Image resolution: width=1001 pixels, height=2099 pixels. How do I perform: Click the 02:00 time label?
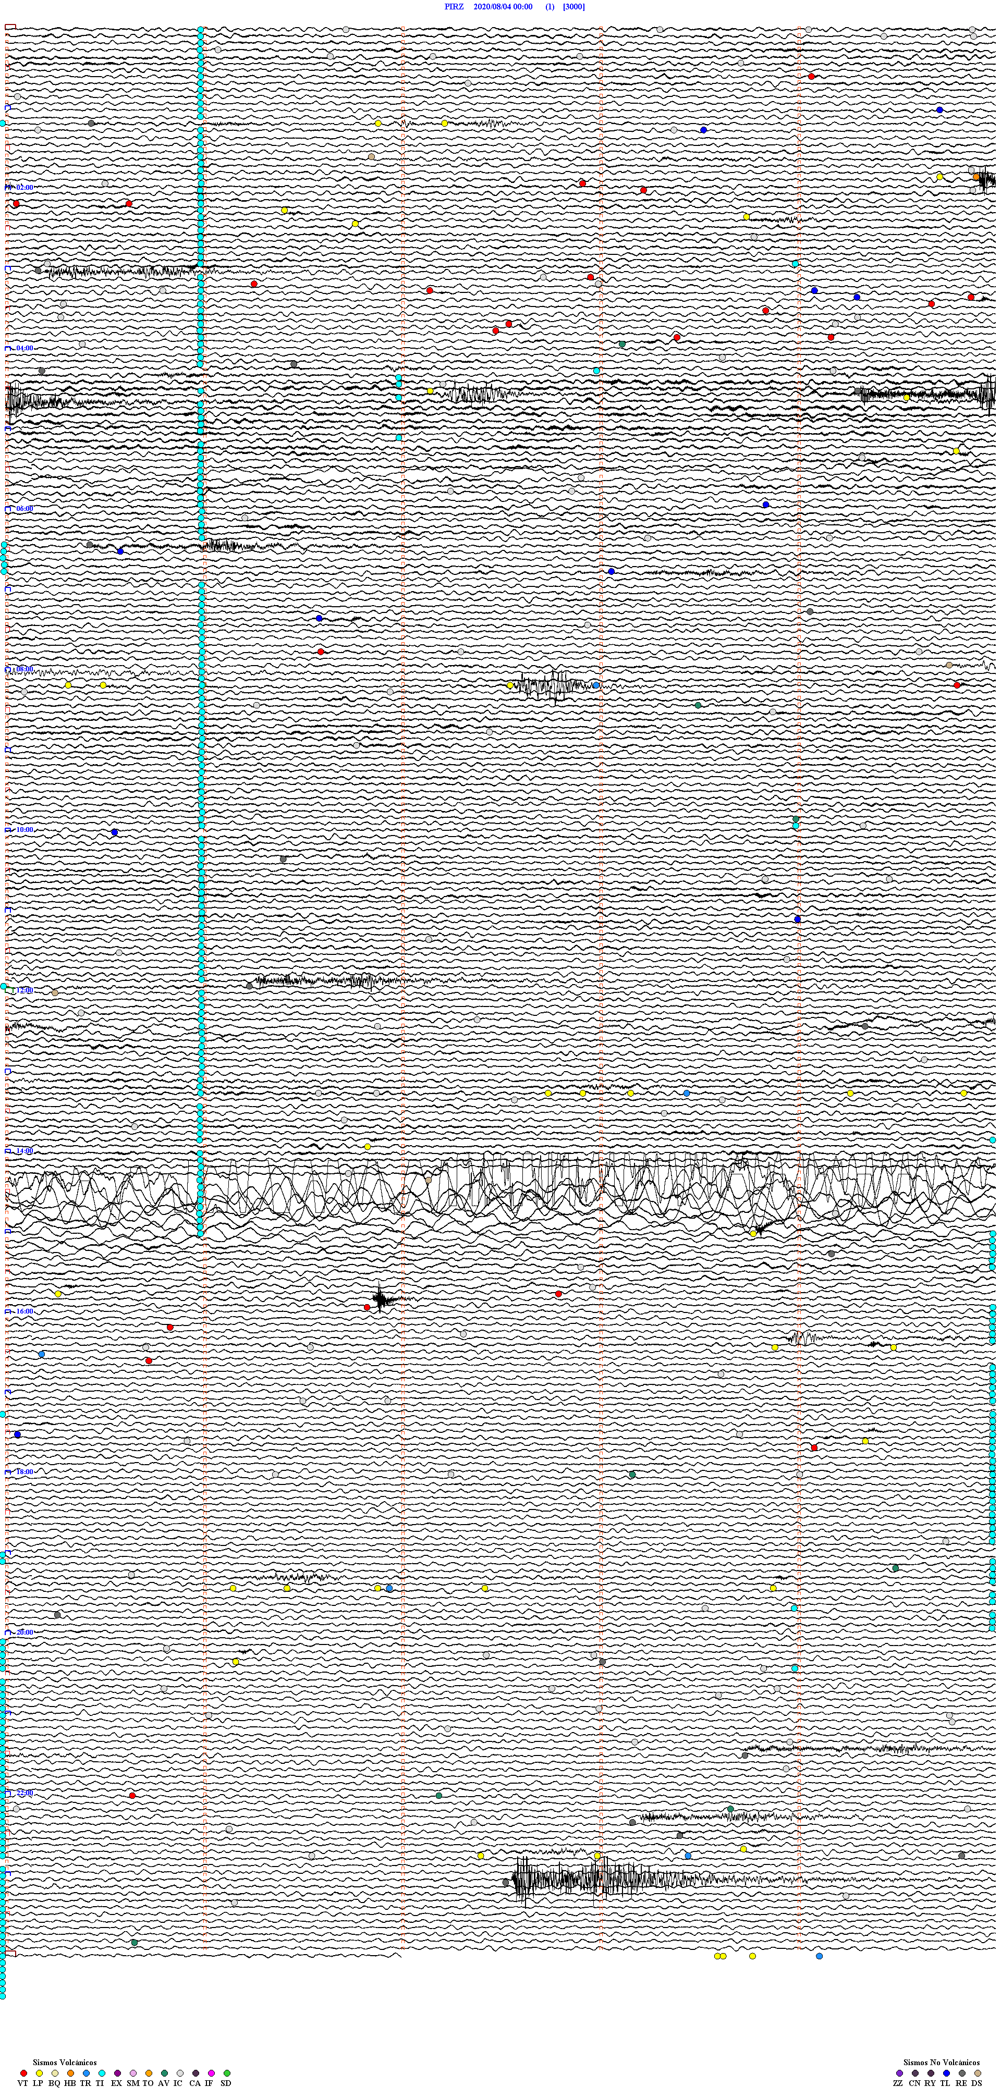[25, 188]
